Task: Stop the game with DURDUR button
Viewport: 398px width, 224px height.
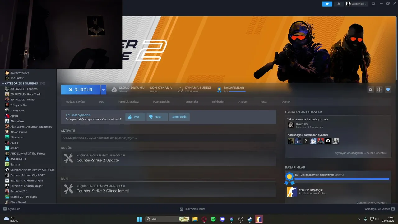Action: tap(81, 90)
